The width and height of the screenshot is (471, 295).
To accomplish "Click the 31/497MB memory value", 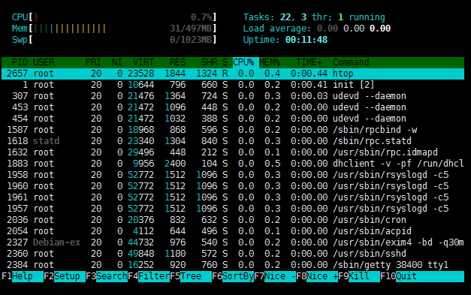I will pyautogui.click(x=191, y=29).
